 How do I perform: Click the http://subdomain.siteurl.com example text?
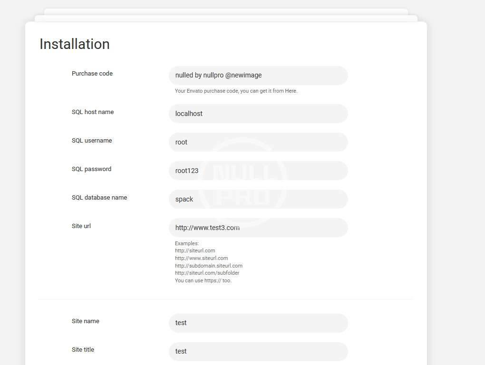click(x=208, y=266)
